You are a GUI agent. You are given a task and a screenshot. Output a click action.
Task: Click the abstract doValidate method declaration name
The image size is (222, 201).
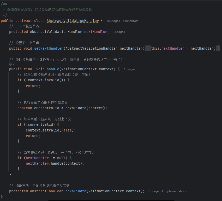76,191
